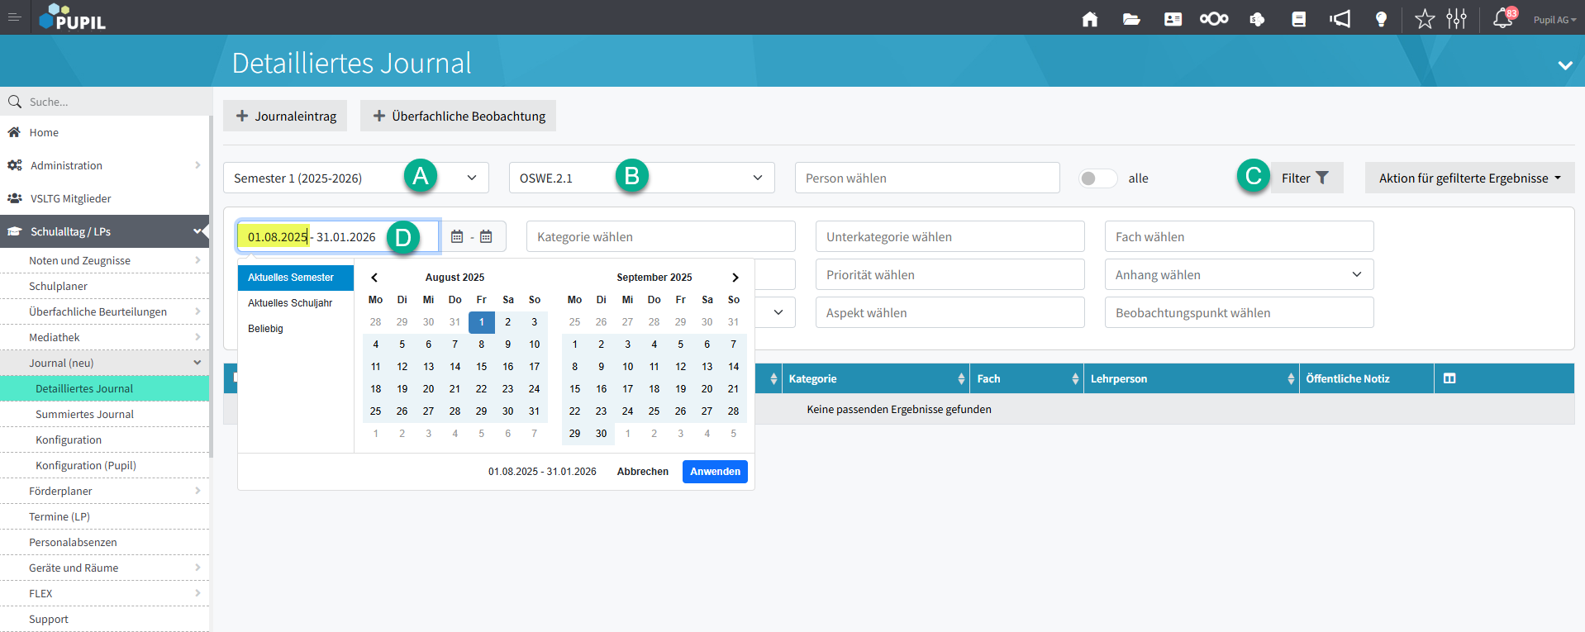Screen dimensions: 1585x632
Task: Collapse the page header with the white chevron
Action: (x=1565, y=64)
